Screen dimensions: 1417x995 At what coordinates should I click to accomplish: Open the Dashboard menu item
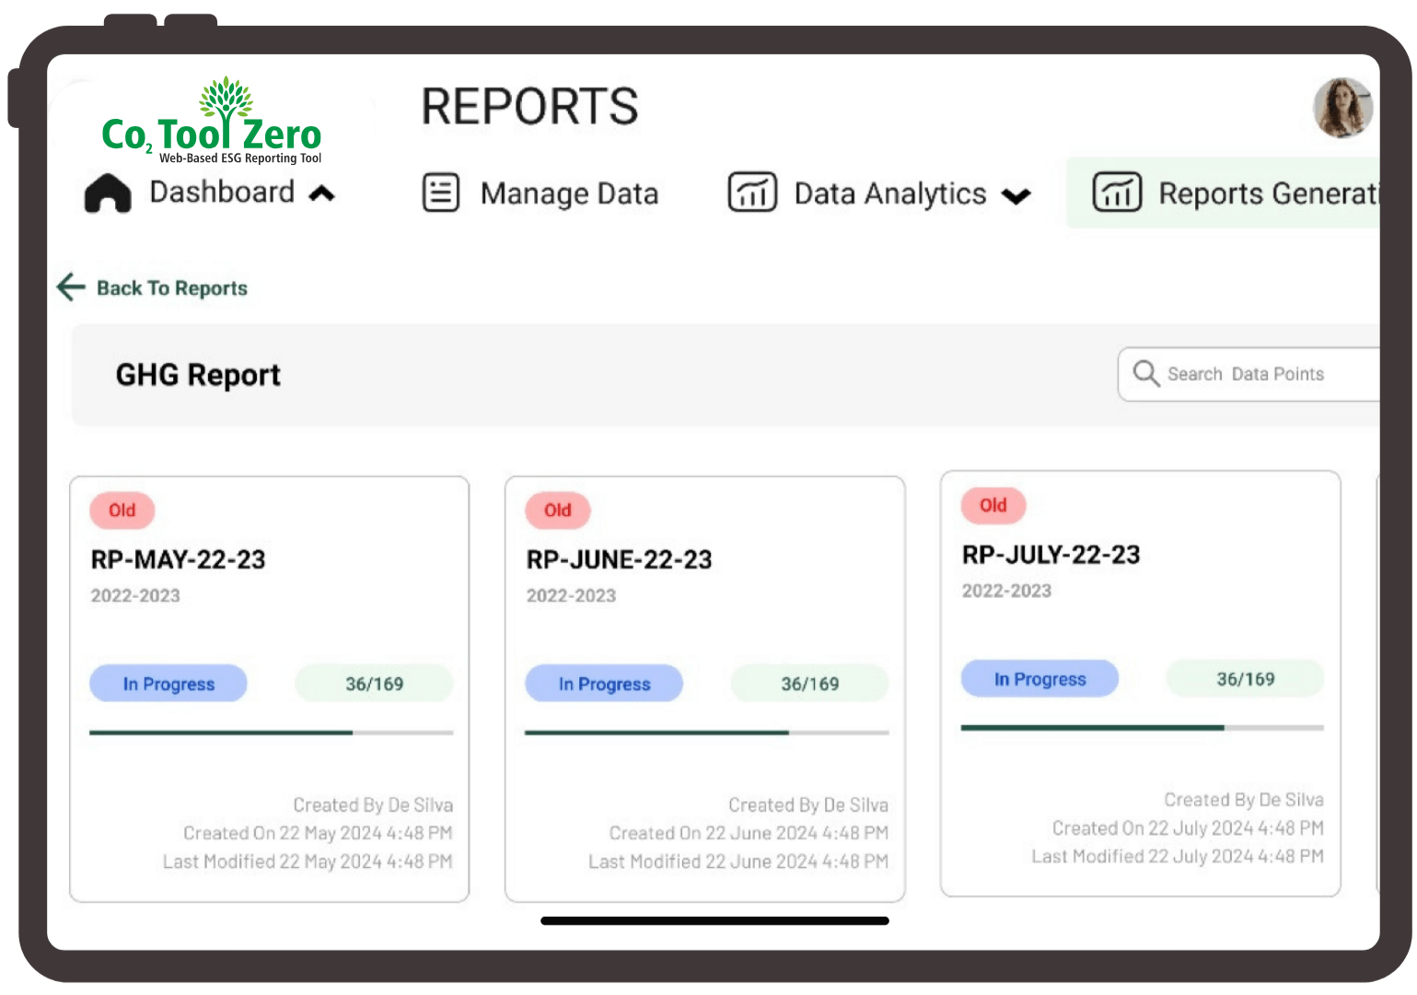210,193
